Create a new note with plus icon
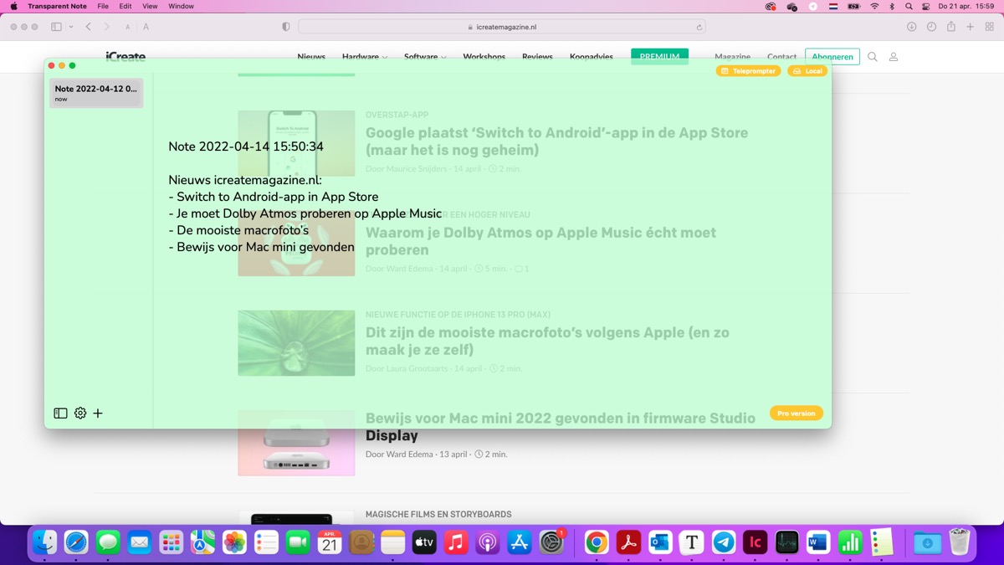The height and width of the screenshot is (565, 1004). click(x=98, y=413)
